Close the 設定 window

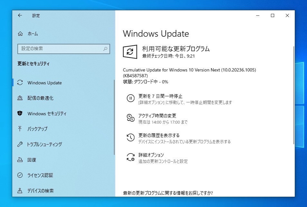tap(287, 15)
